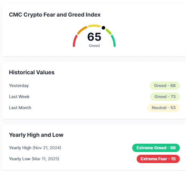The width and height of the screenshot is (186, 171).
Task: Click the Greed label under the gauge
Action: pos(94,46)
